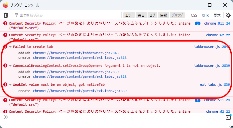Viewport: 233px width, 128px height.
Task: Click error icon beside CanonicalBrowsingContext message
Action: click(x=5, y=65)
